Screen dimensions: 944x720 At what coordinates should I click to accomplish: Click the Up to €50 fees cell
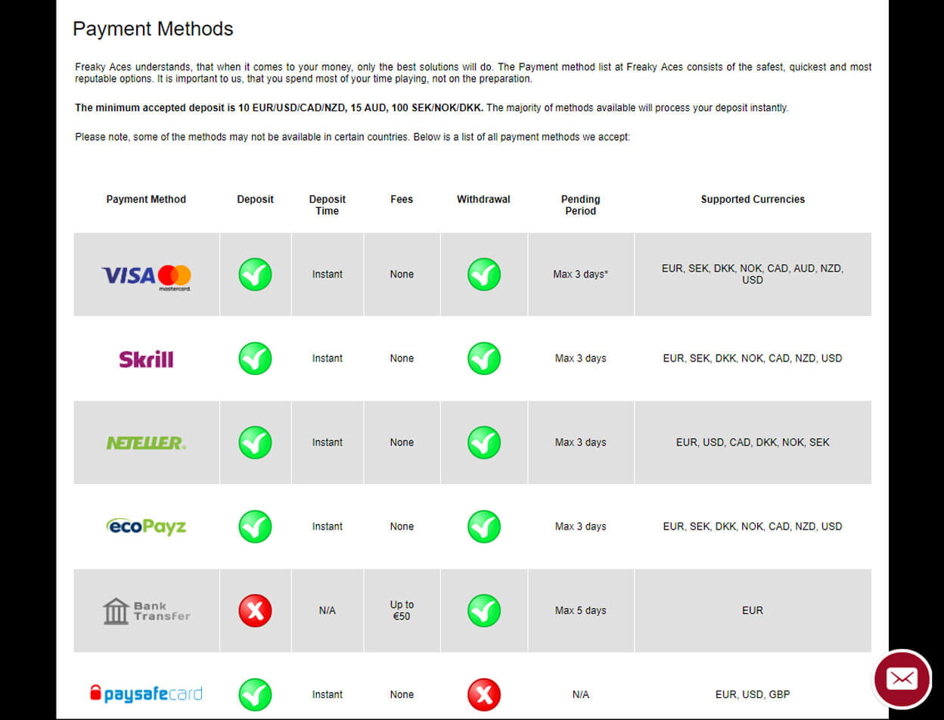click(402, 610)
